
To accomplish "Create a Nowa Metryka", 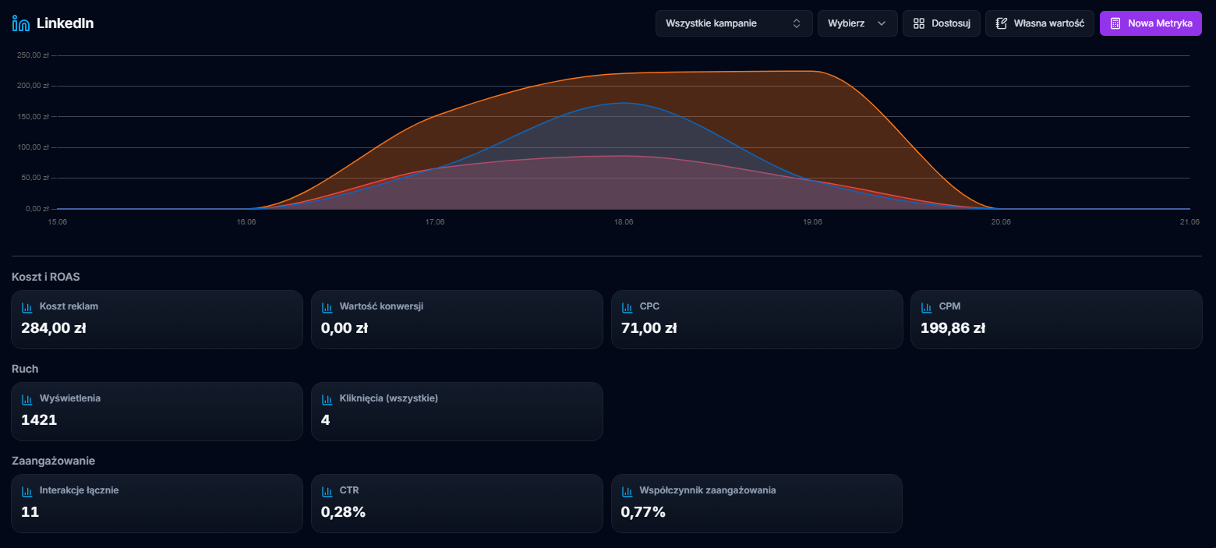I will (1151, 23).
